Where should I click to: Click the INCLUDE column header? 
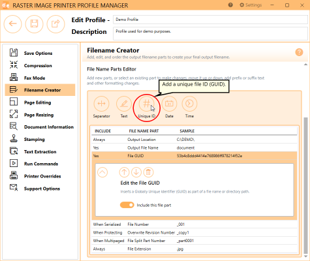click(102, 131)
